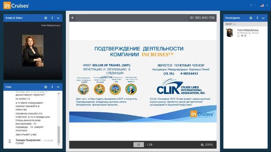
Task: Click the slide heading 'ПОДТВЕРЖДЕНИЕ ДЕЯТЕЛЬНОСТИ'
Action: tap(139, 49)
